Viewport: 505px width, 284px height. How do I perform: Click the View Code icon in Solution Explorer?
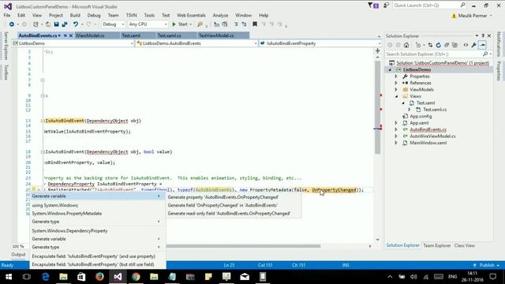[466, 45]
